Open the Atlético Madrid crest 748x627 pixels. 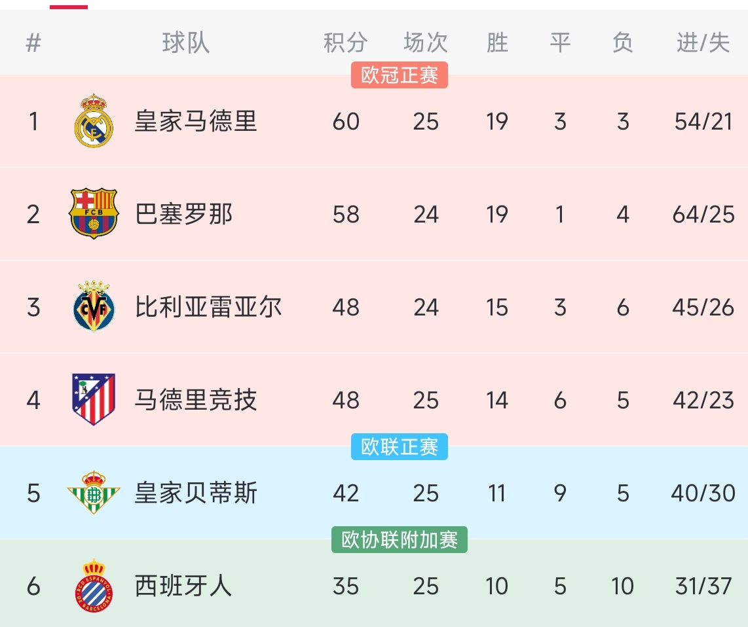click(x=94, y=399)
